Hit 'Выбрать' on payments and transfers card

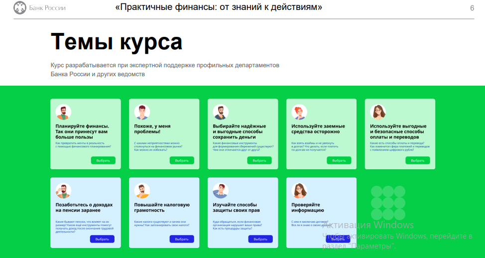417,160
